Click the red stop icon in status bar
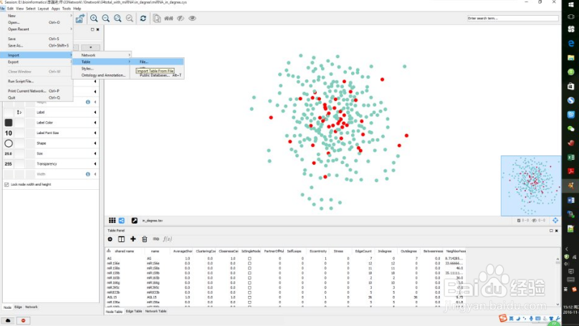 click(23, 320)
